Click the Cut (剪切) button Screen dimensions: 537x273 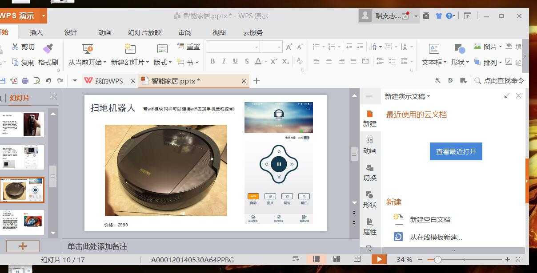[23, 47]
